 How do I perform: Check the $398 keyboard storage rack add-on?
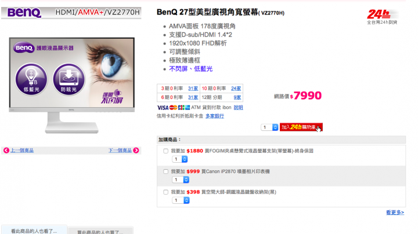tap(166, 192)
